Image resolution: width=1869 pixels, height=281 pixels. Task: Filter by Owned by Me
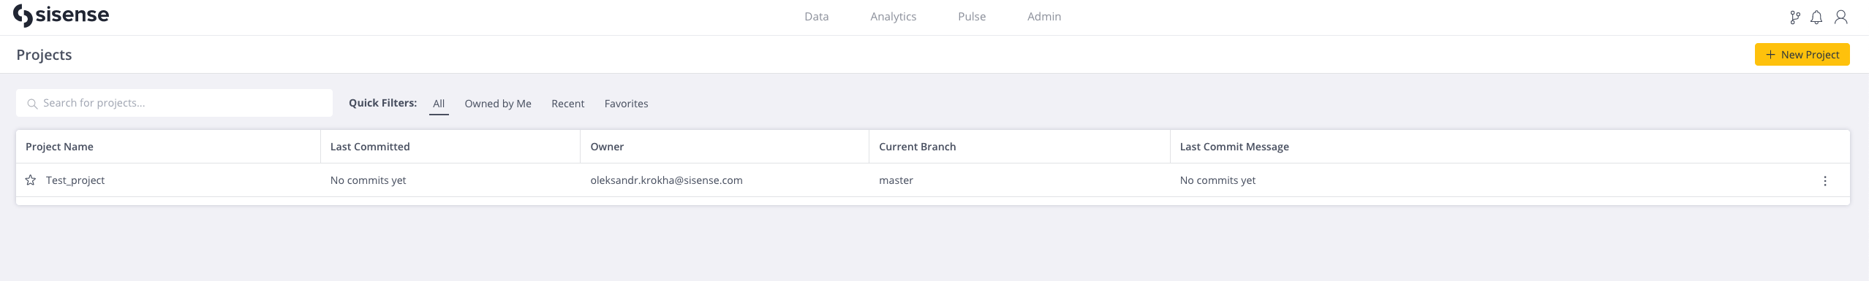pos(498,104)
